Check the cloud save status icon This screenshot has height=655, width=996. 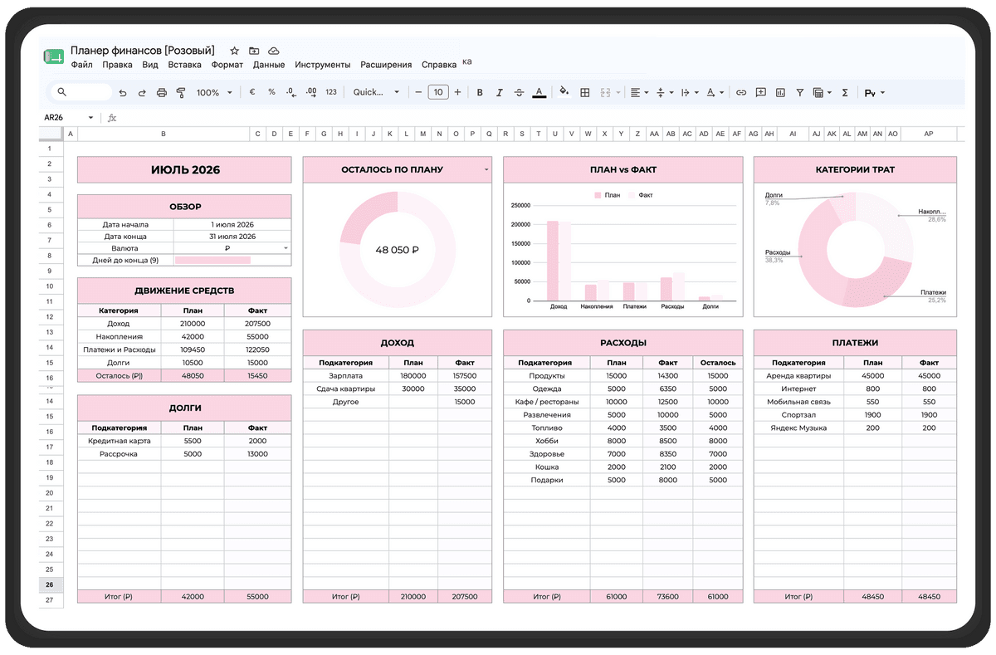click(274, 51)
